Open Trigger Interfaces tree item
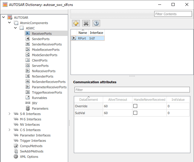194x162 pixels. coord(33,141)
